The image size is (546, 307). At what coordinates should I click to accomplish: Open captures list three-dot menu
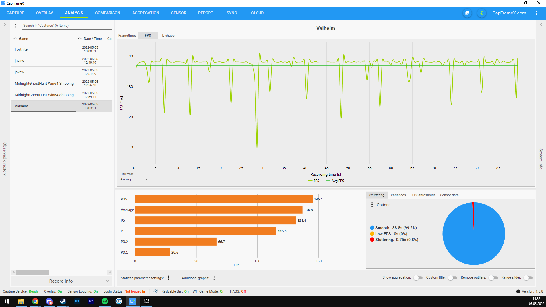[x=16, y=26]
